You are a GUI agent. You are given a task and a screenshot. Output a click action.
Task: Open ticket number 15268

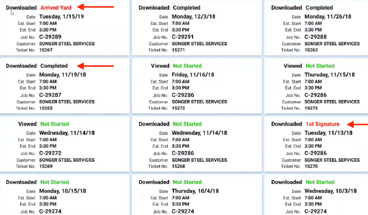[x=178, y=166]
